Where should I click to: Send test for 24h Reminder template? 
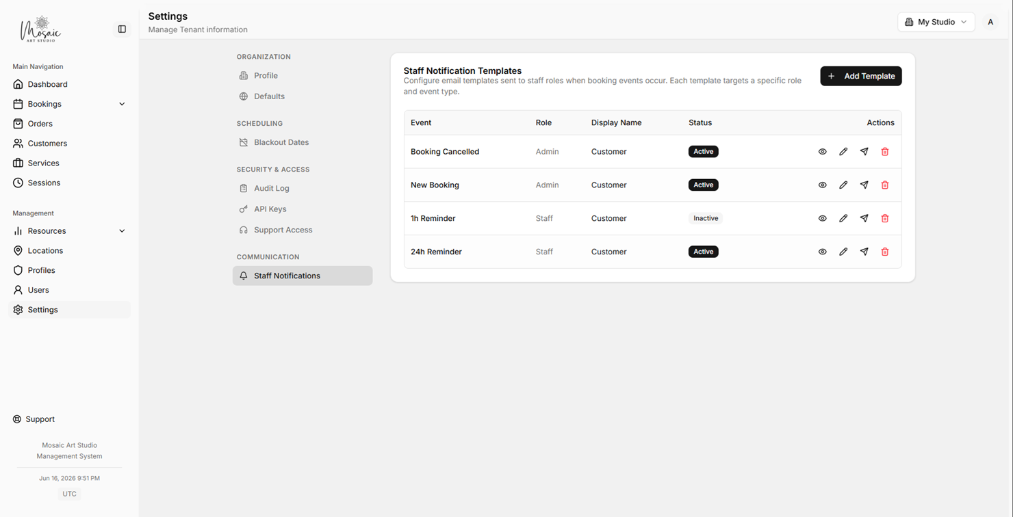point(864,252)
